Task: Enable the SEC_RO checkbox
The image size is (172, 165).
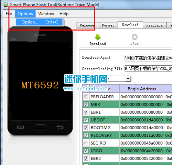Action: pyautogui.click(x=86, y=143)
